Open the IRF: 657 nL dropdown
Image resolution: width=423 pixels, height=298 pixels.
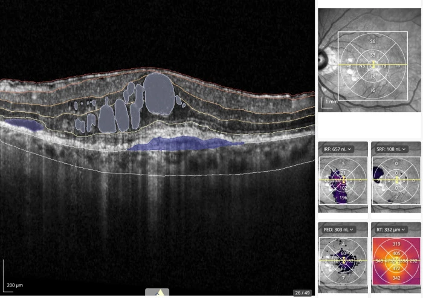click(337, 149)
